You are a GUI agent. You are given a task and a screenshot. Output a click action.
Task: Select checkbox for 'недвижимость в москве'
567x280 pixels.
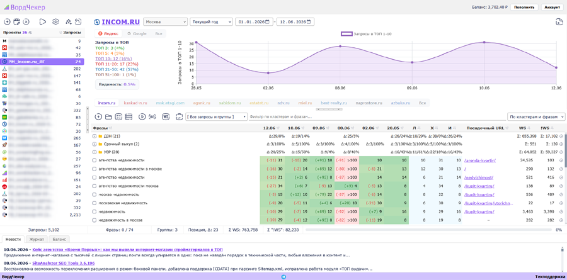94,220
